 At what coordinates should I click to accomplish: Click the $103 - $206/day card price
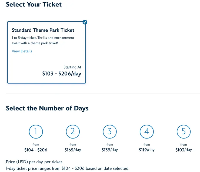pos(62,73)
